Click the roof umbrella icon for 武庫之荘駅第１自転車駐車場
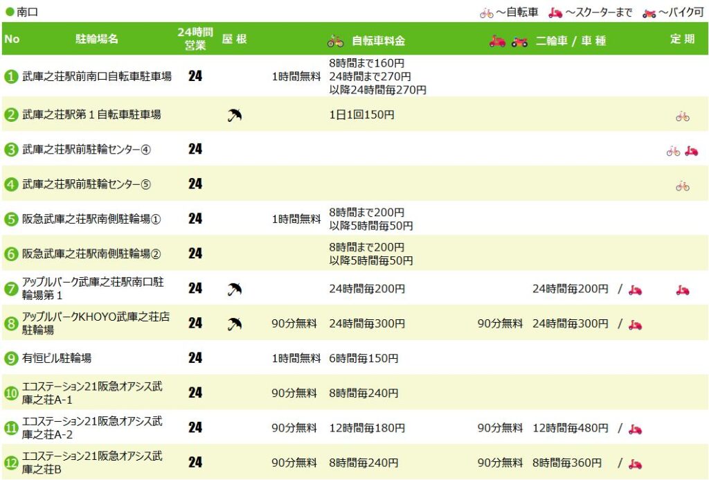Image resolution: width=709 pixels, height=480 pixels. [x=235, y=116]
